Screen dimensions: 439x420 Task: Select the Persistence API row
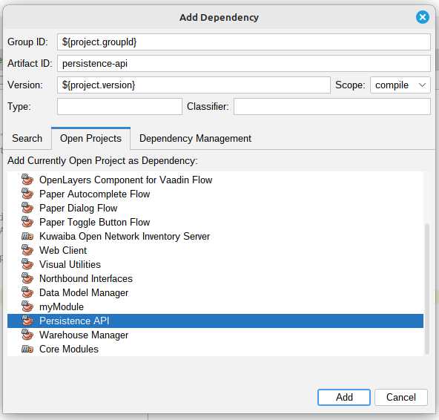tap(215, 321)
